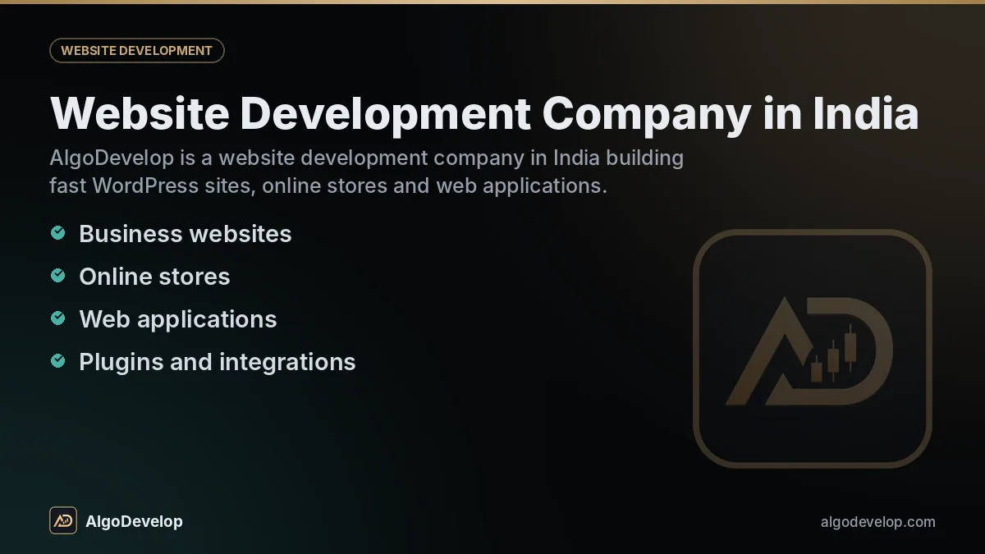Select the text Online stores
The image size is (985, 554).
[x=154, y=277]
